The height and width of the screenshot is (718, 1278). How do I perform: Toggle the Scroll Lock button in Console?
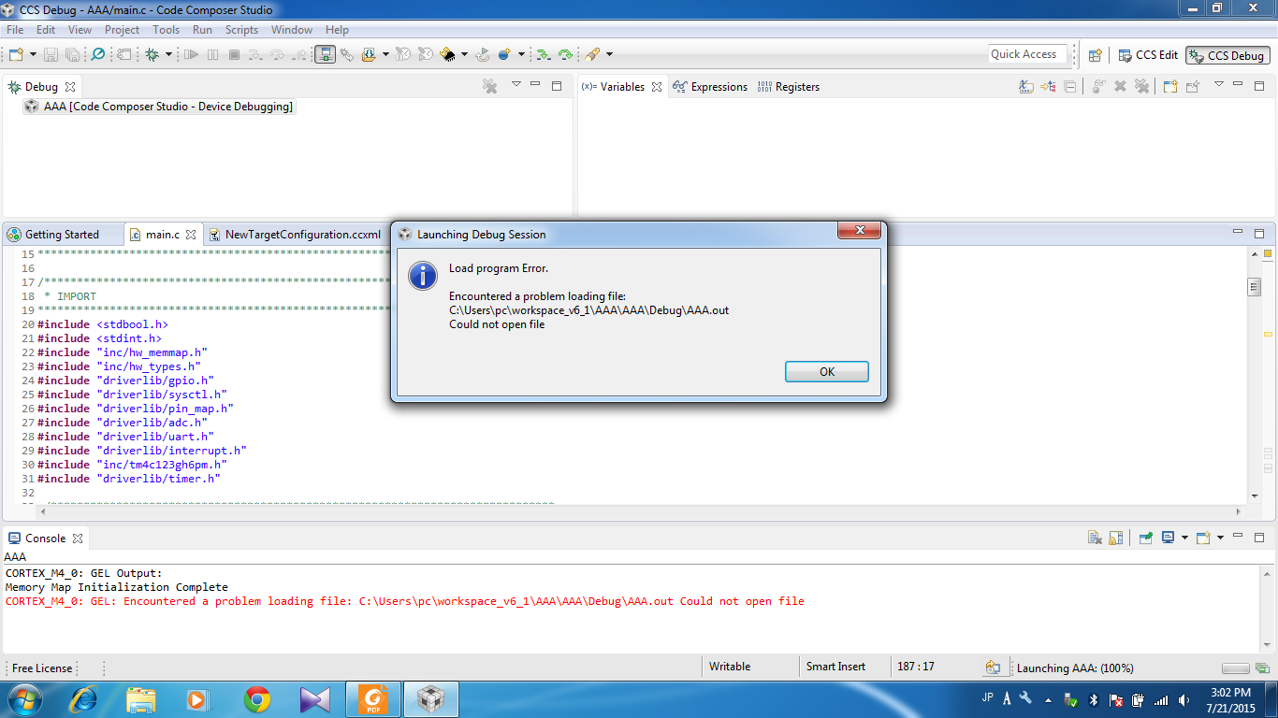click(x=1115, y=538)
